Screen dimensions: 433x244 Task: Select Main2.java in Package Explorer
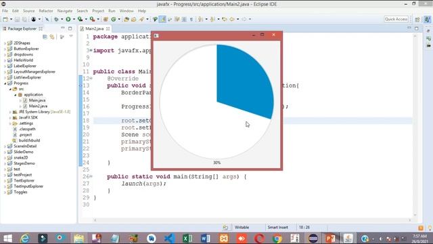click(38, 106)
